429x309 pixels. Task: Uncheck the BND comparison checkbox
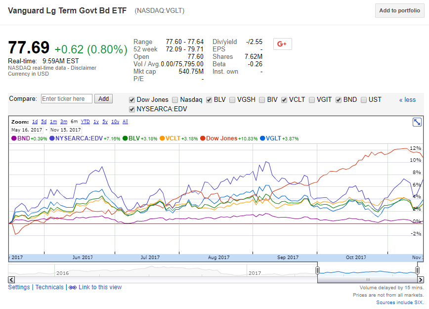339,100
